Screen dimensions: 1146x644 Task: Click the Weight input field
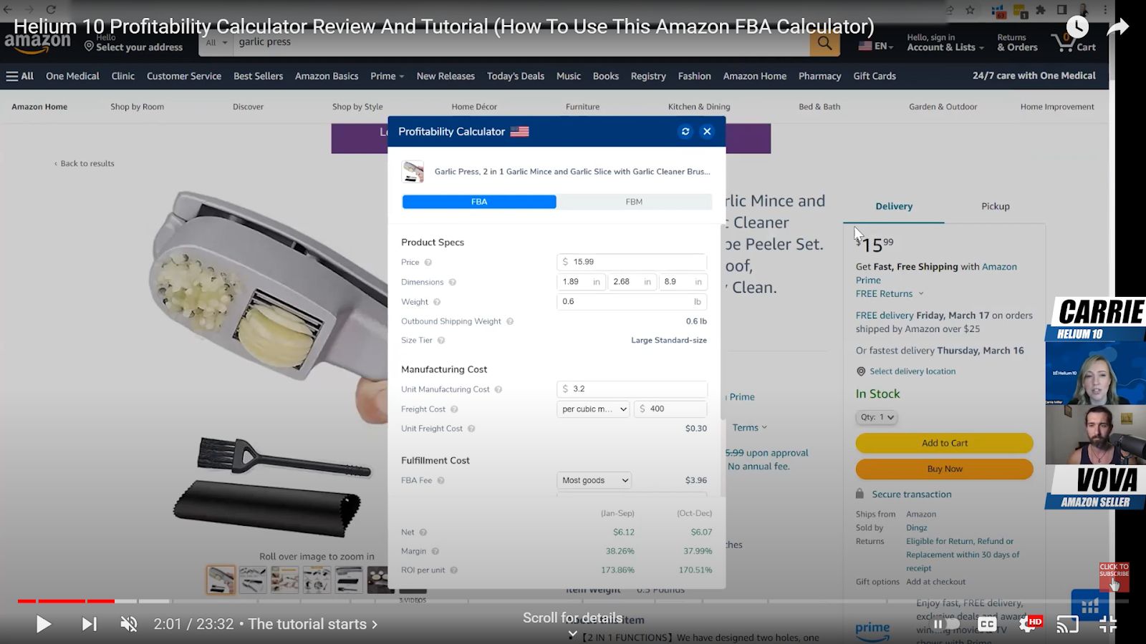[632, 302]
